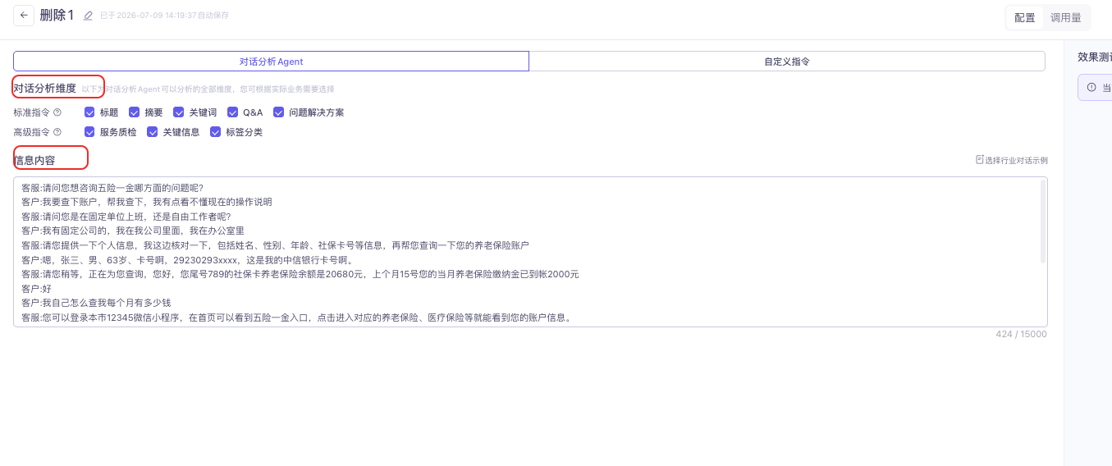1112x466 pixels.
Task: Click the 信息内容 heading
Action: coord(34,160)
